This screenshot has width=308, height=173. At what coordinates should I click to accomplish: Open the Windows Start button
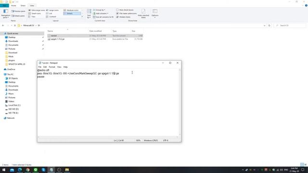pyautogui.click(x=4, y=170)
